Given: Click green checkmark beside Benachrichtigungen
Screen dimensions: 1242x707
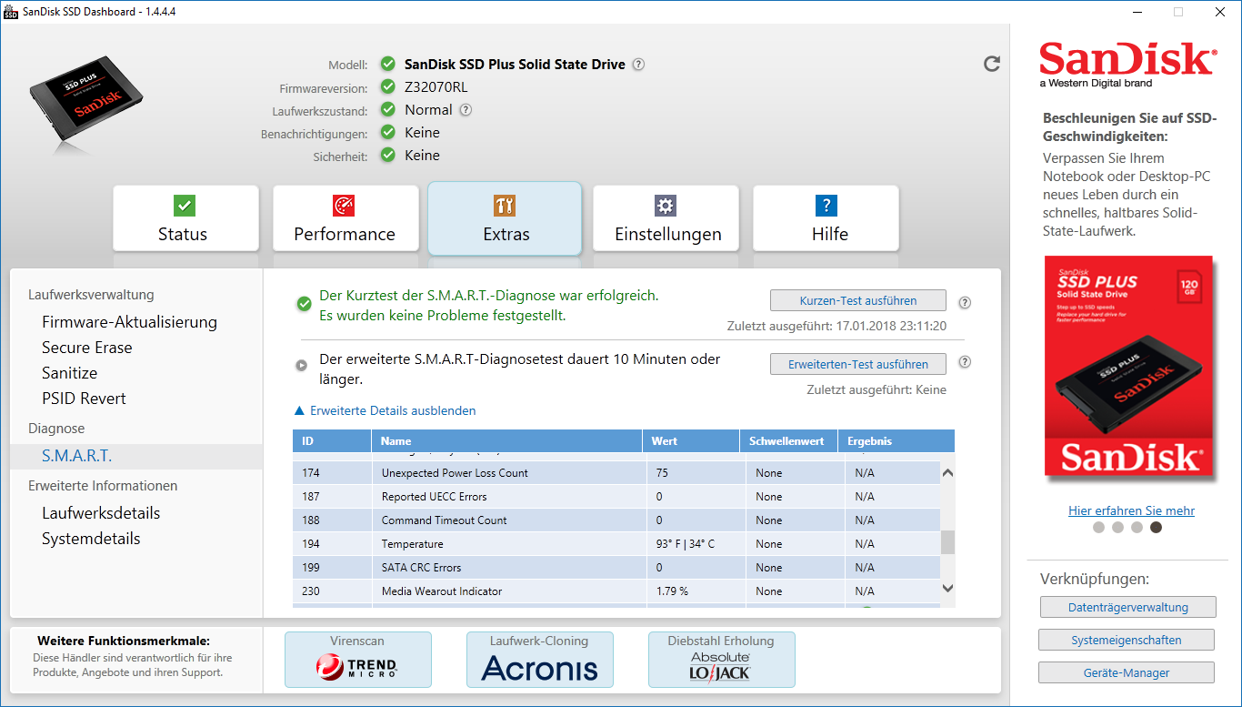Looking at the screenshot, I should tap(388, 133).
